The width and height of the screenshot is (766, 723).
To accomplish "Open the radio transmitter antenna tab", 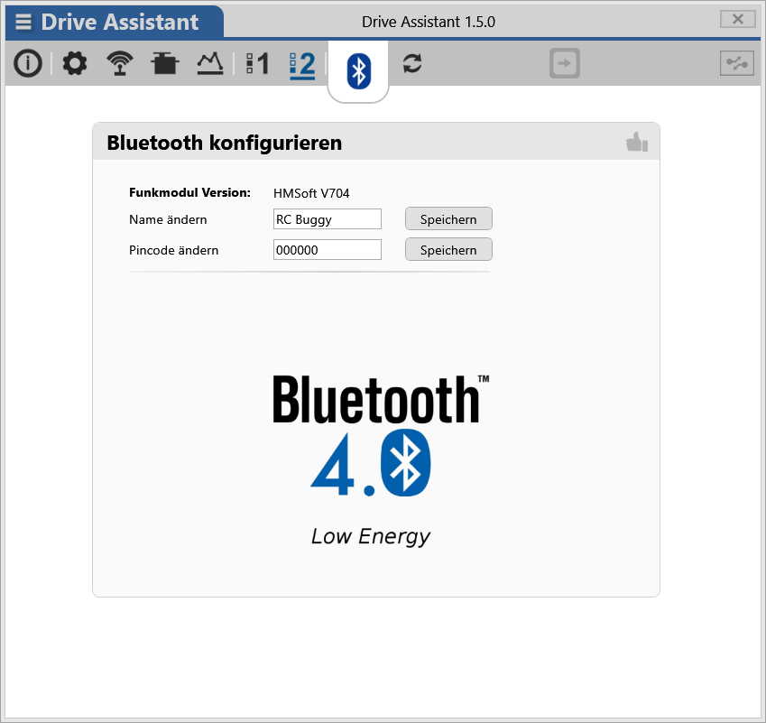I will (120, 63).
